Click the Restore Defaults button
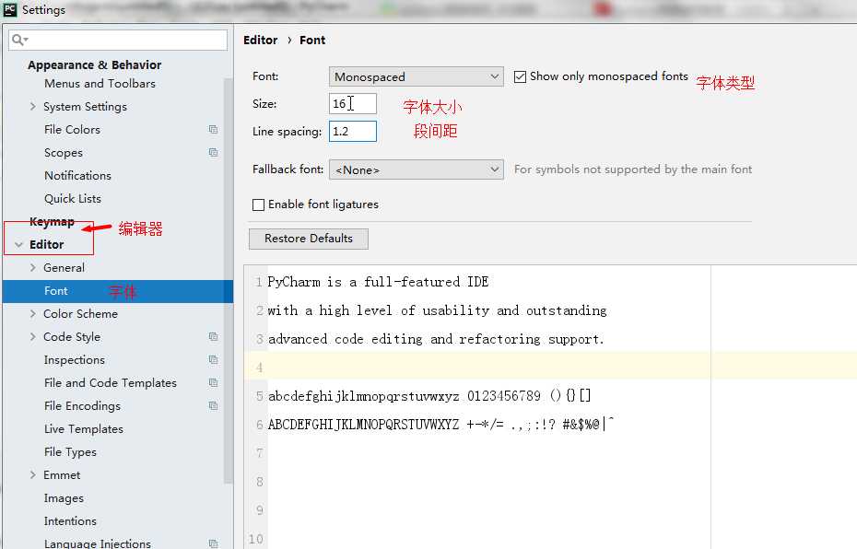This screenshot has width=857, height=549. click(309, 239)
